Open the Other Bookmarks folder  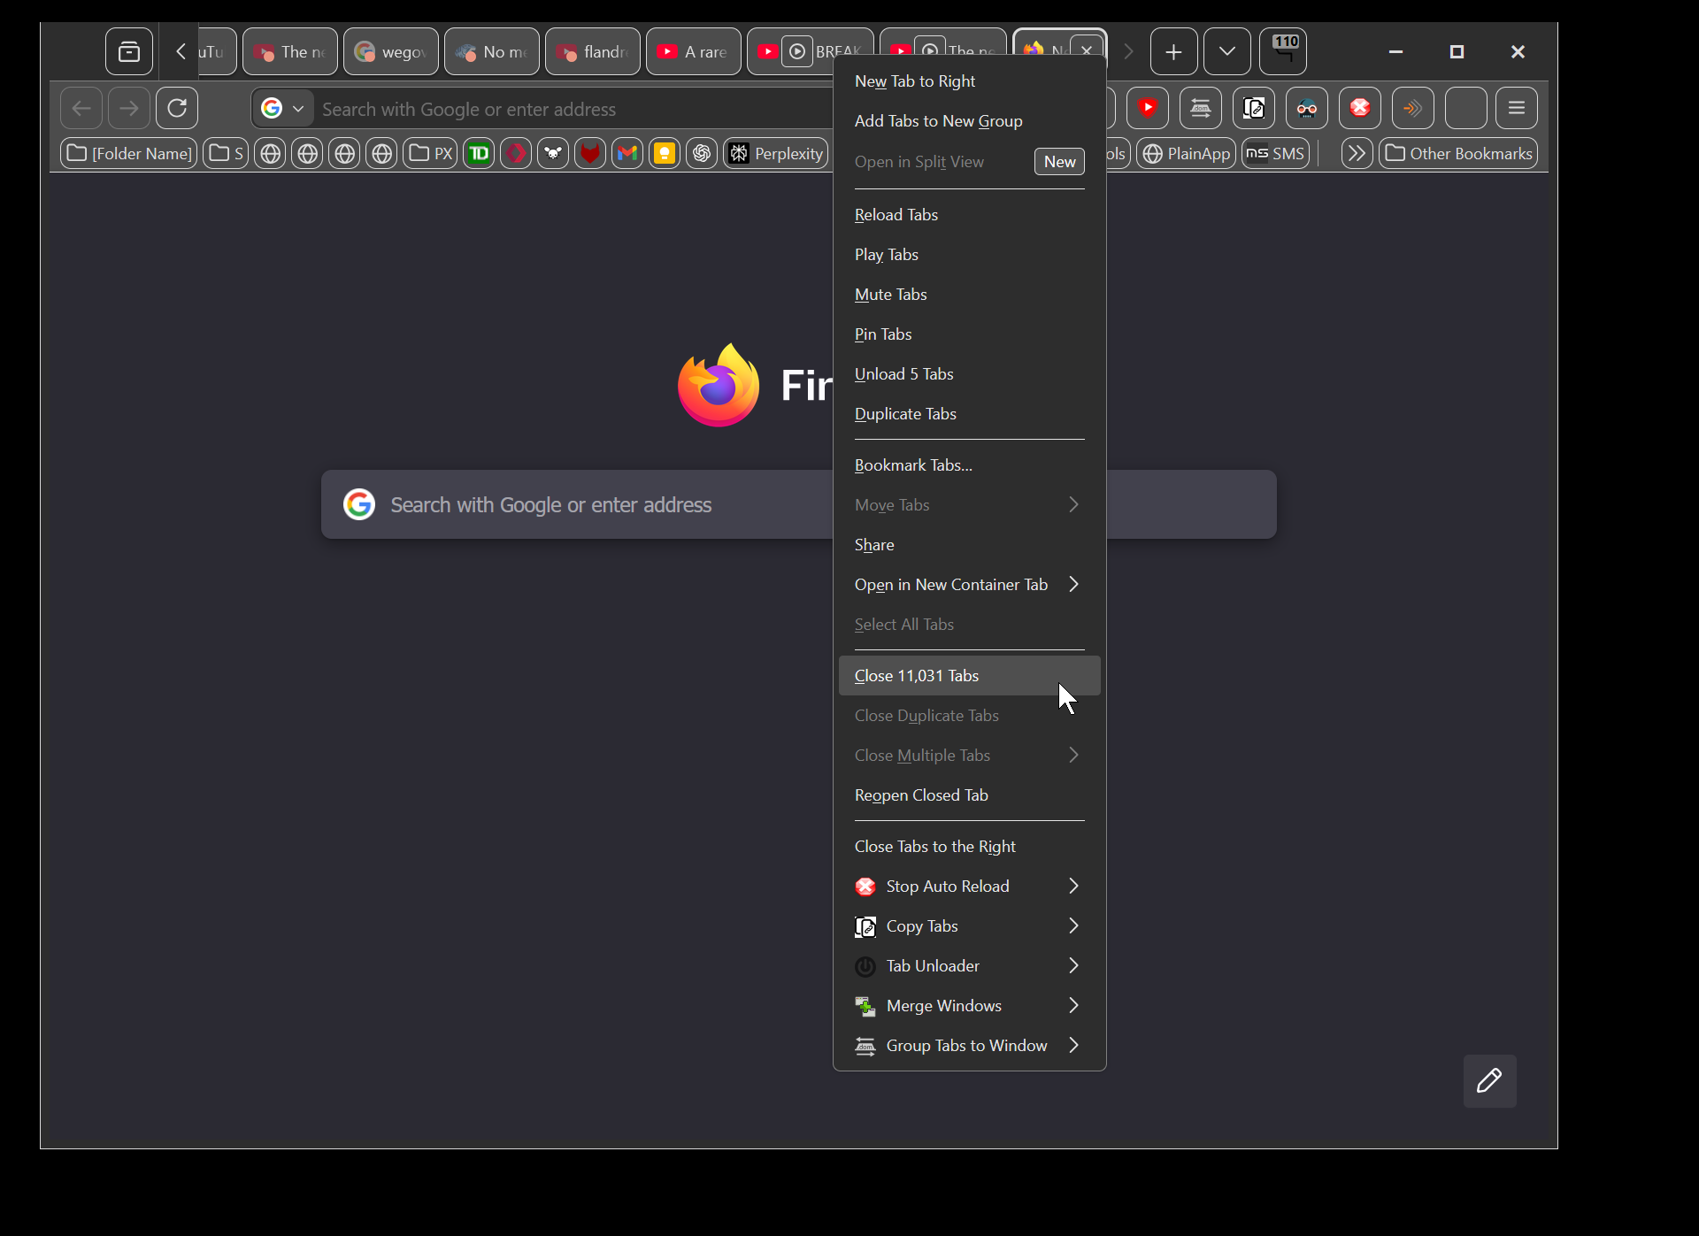point(1458,154)
